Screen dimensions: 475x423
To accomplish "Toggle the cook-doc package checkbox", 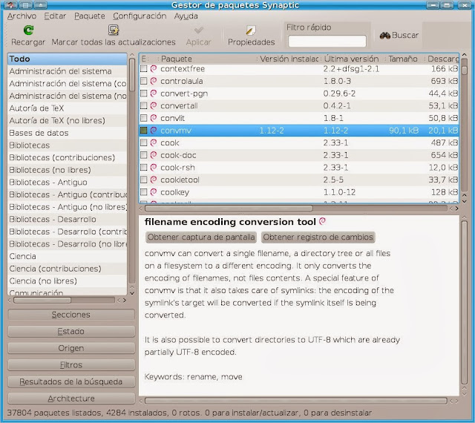I will tap(143, 155).
